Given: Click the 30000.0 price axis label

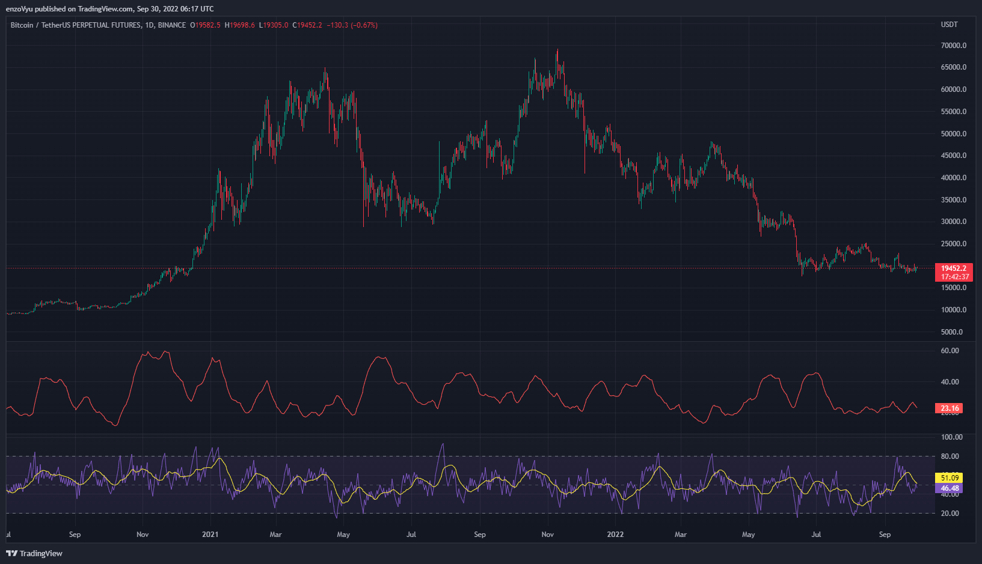Looking at the screenshot, I should point(954,222).
